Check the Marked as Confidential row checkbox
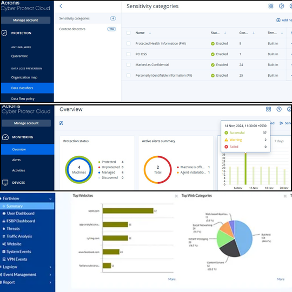Image resolution: width=292 pixels, height=292 pixels. click(x=128, y=65)
